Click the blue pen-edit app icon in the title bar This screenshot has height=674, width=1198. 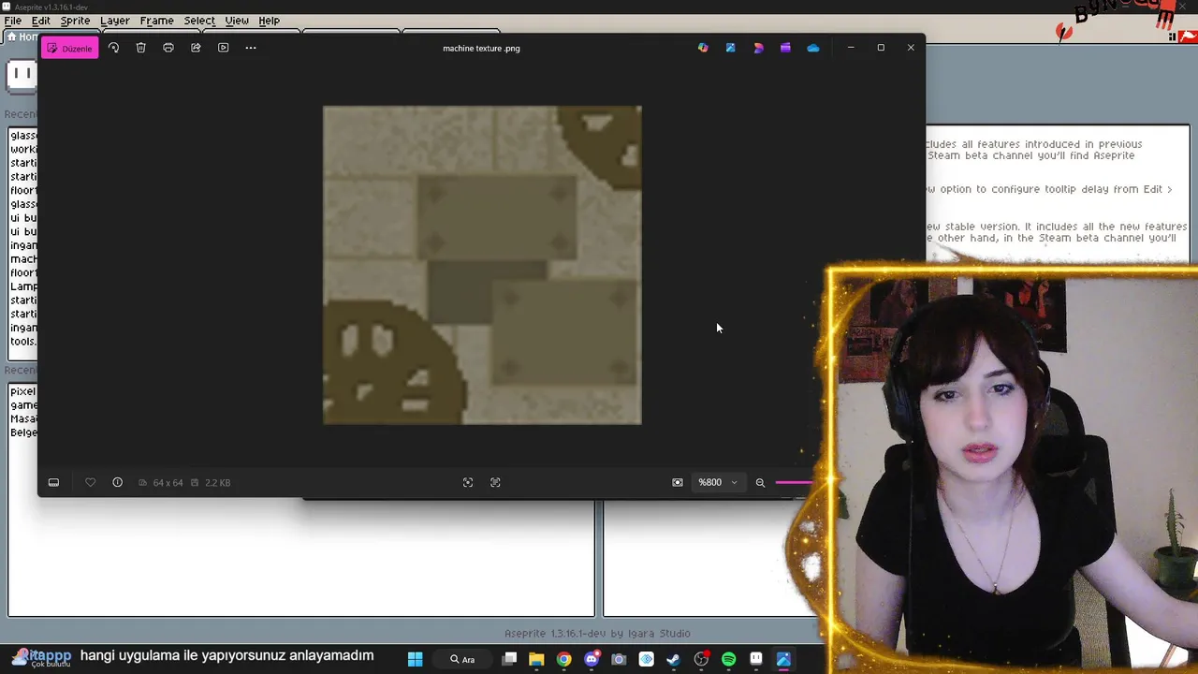[730, 48]
